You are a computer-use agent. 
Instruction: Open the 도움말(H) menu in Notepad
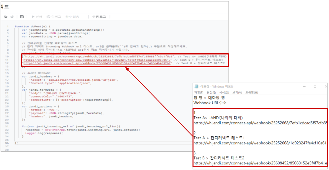[x=251, y=93]
